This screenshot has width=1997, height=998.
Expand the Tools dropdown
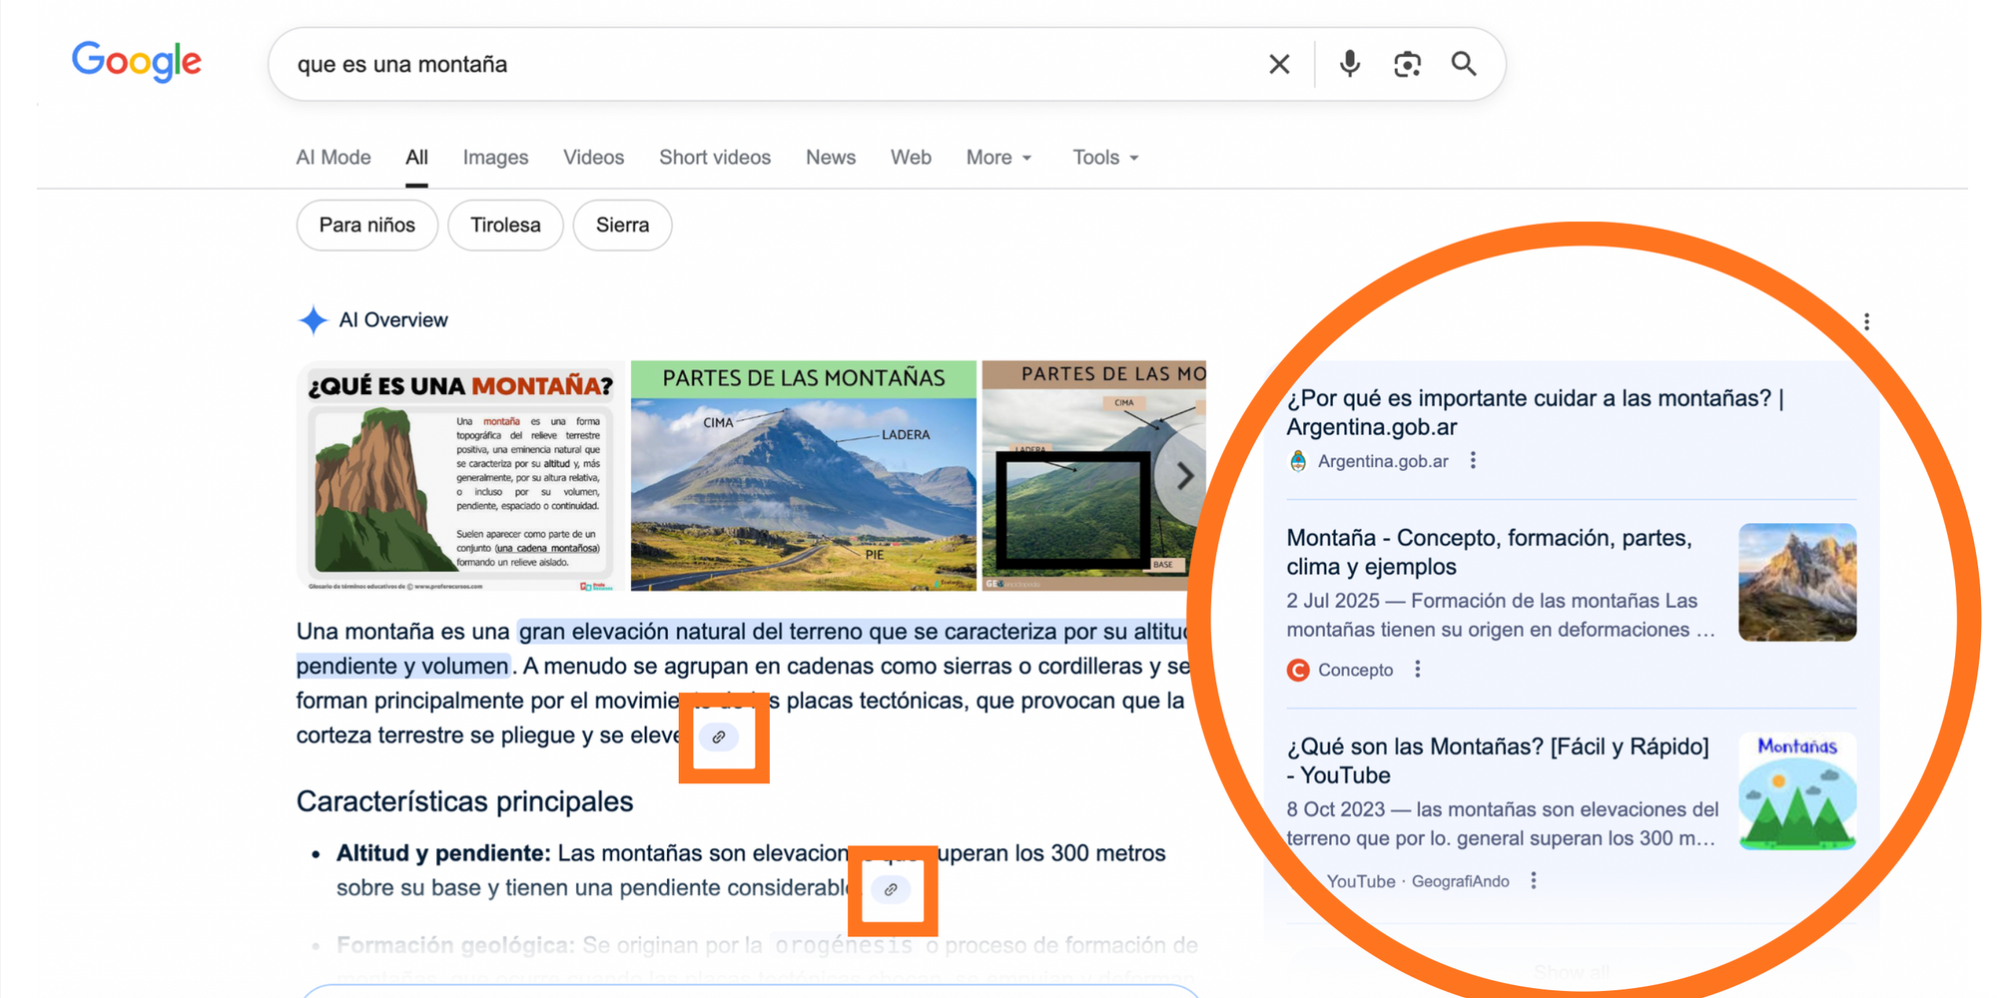pyautogui.click(x=1105, y=158)
